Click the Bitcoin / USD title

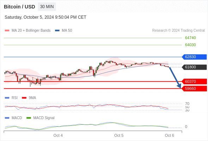coord(19,7)
